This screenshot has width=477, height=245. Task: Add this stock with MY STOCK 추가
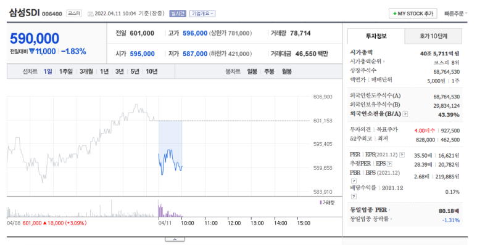click(413, 14)
